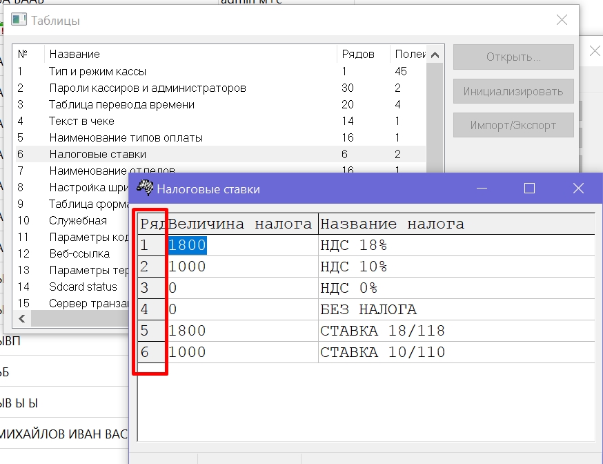Click the Название налога column header
Image resolution: width=603 pixels, height=464 pixels.
point(457,224)
